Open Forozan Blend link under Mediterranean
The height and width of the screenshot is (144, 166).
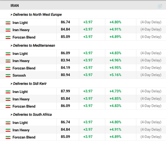click(24, 68)
